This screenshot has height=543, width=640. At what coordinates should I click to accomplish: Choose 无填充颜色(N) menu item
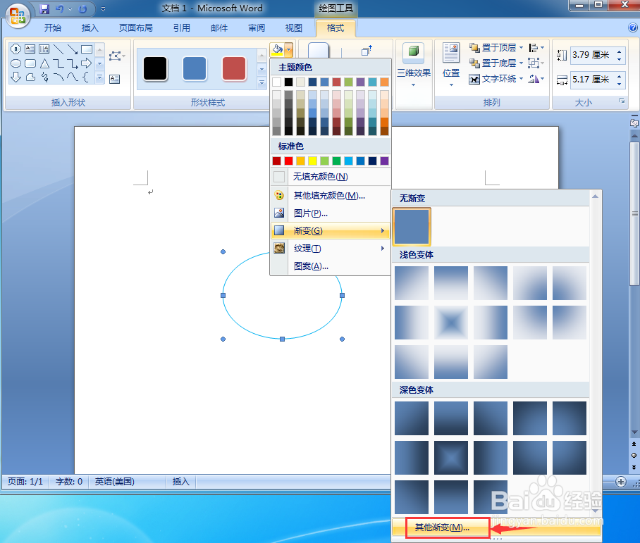click(331, 177)
